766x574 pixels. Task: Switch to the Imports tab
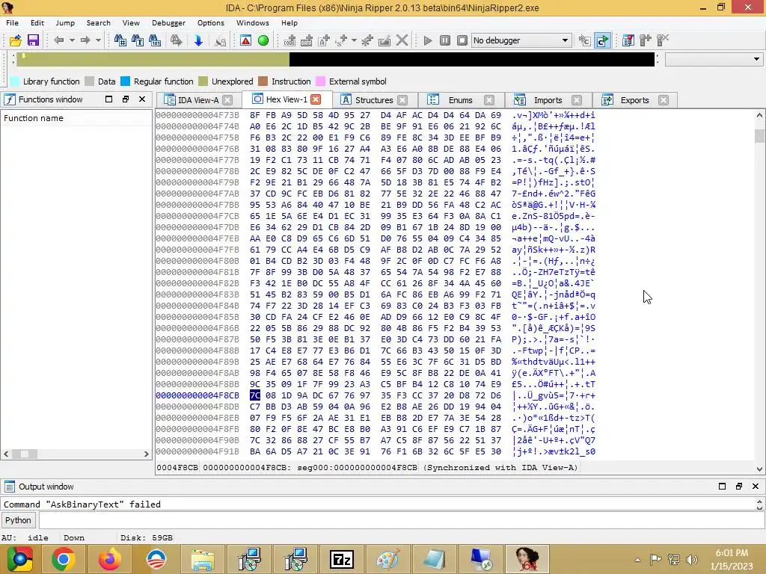(548, 100)
